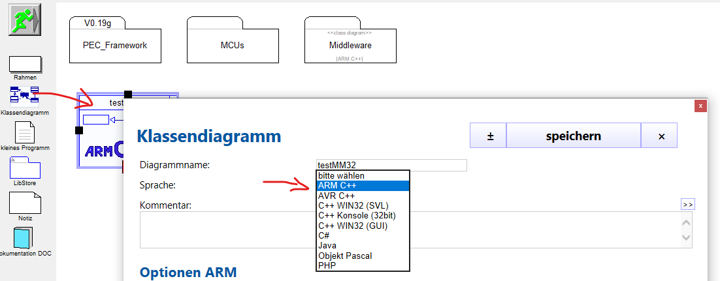This screenshot has height=281, width=720.
Task: Click the green running man icon
Action: tap(24, 19)
